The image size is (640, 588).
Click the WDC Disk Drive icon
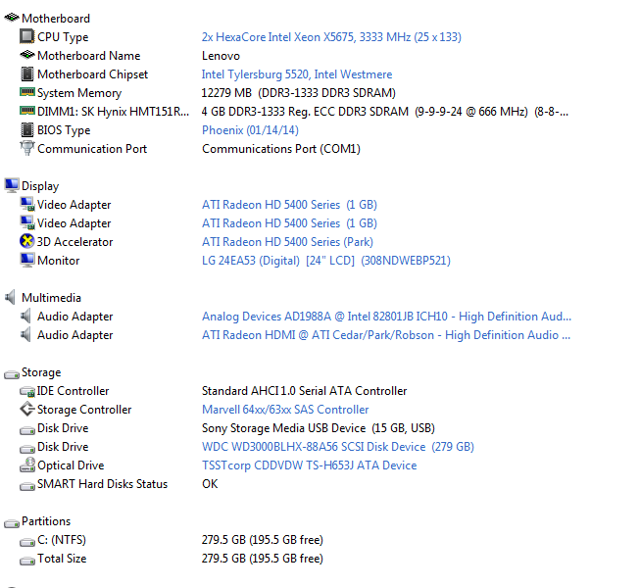coord(26,449)
